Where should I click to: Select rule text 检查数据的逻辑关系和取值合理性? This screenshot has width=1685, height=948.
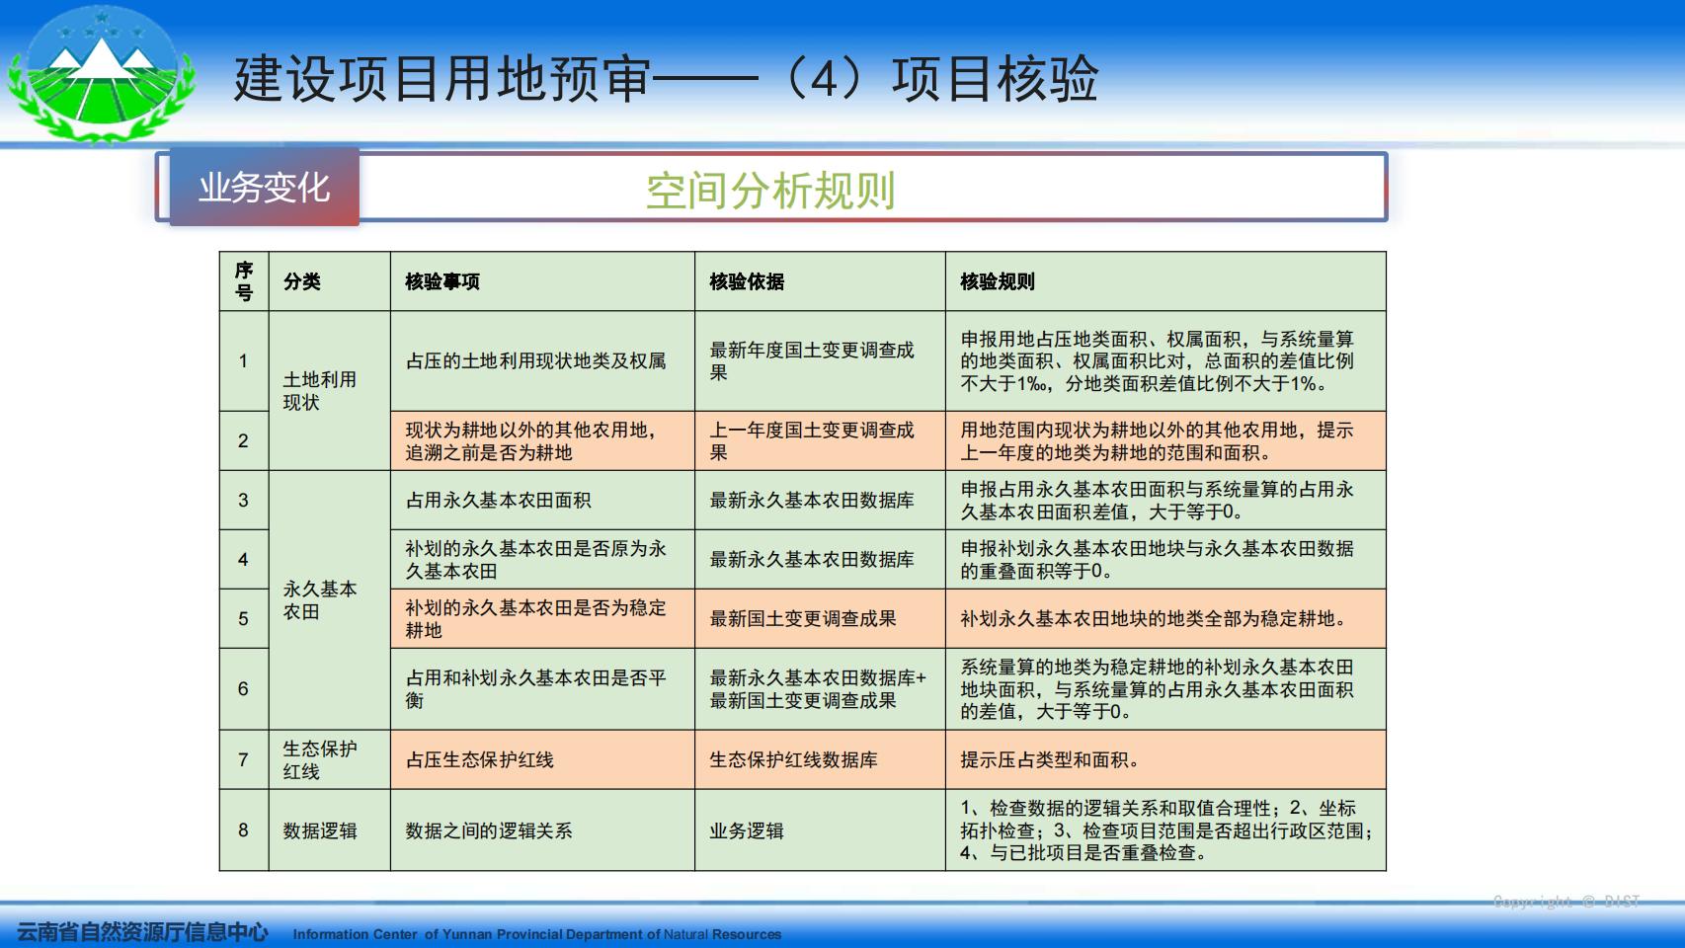[x=1165, y=829]
